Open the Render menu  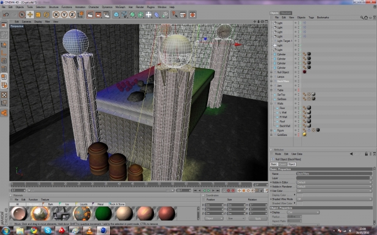click(x=139, y=7)
